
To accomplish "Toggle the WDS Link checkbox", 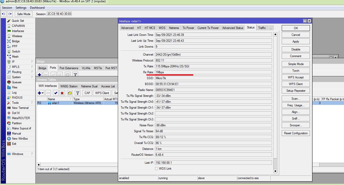I will [157, 169].
